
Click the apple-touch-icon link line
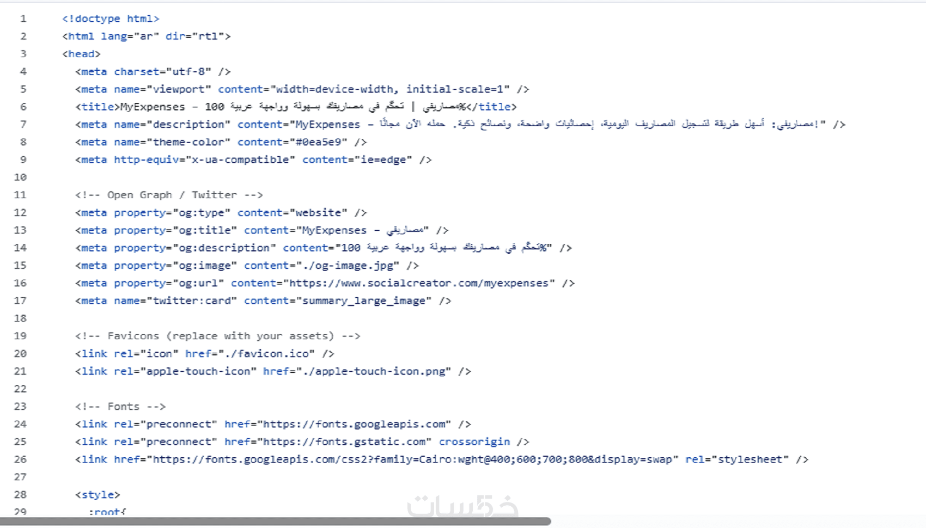(x=273, y=371)
